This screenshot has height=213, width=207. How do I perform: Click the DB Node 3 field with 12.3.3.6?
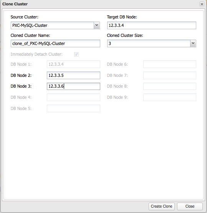point(73,86)
